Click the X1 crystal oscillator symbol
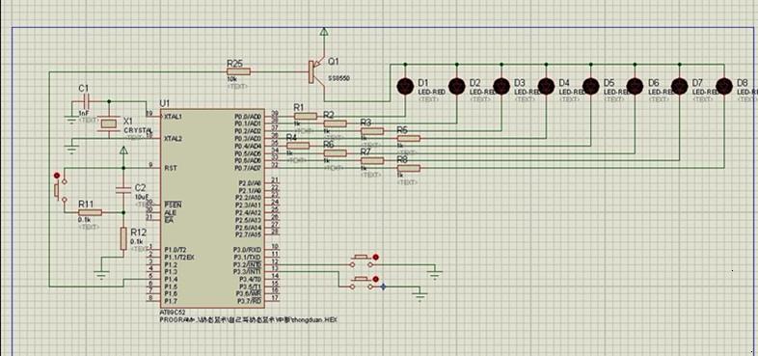Screen dimensions: 758x356 tap(110, 123)
